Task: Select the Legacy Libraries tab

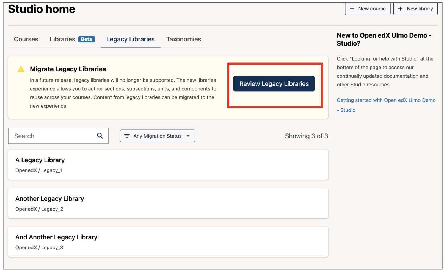Action: 130,39
